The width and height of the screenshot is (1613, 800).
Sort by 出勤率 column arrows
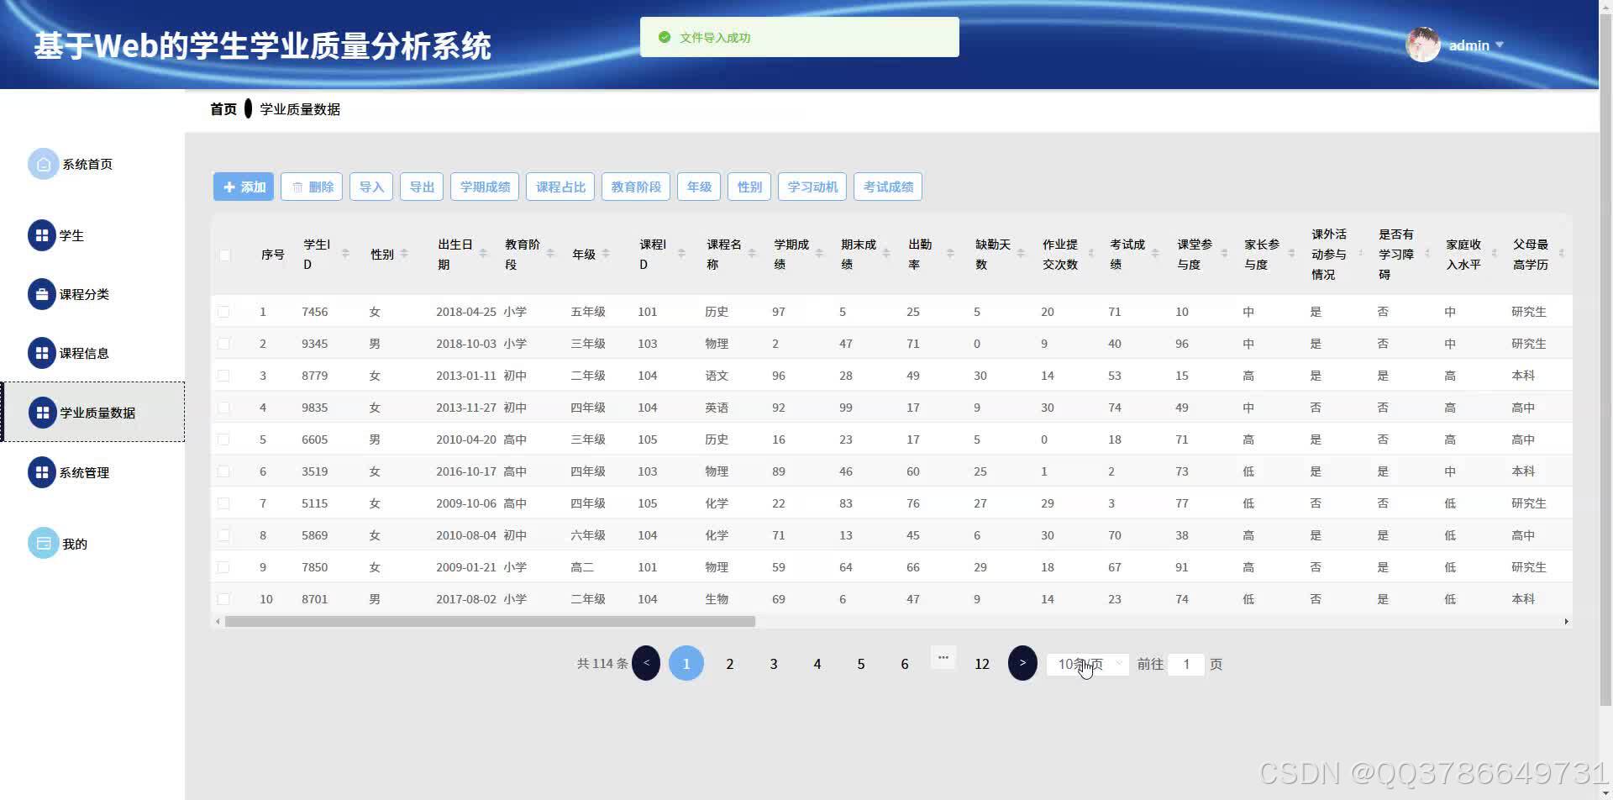pyautogui.click(x=950, y=254)
